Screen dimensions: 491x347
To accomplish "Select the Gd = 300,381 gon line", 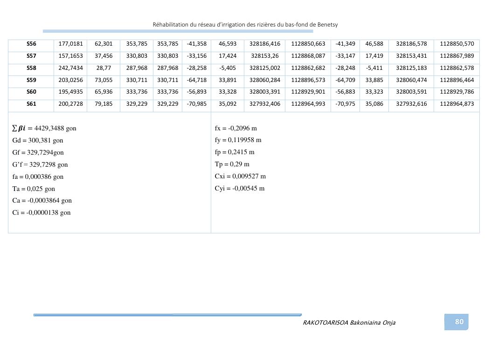I will [x=38, y=140].
